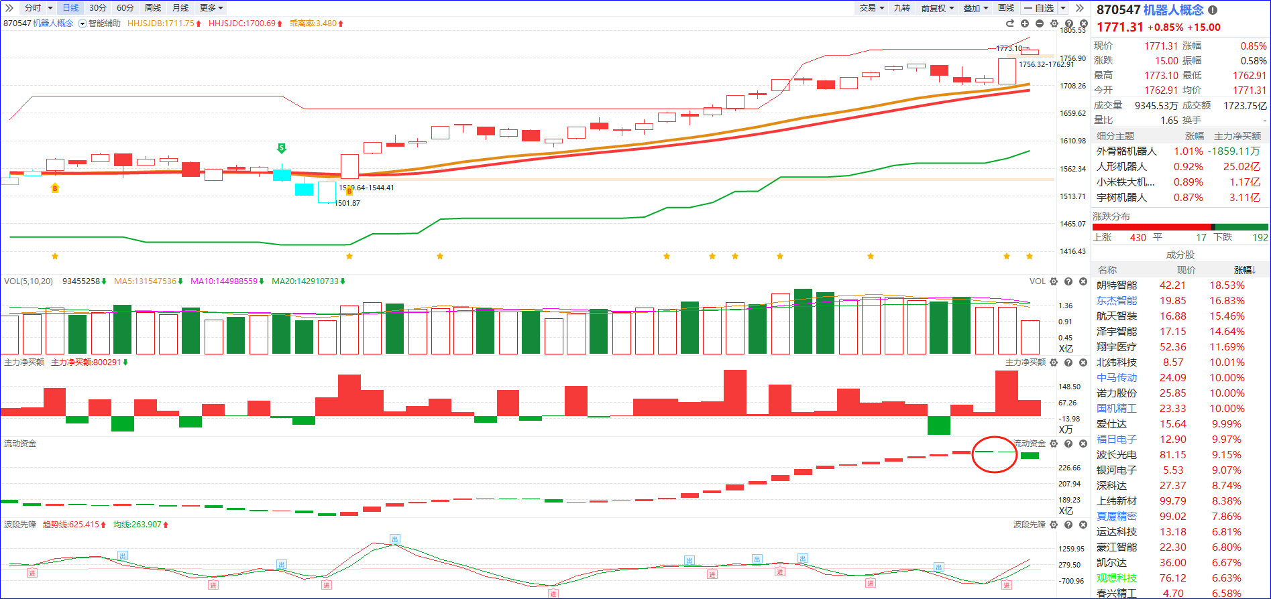Expand the 智能辅助 indicator dropdown
This screenshot has width=1271, height=599.
click(82, 23)
